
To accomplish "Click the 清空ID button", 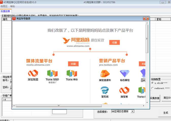I will [x=166, y=98].
